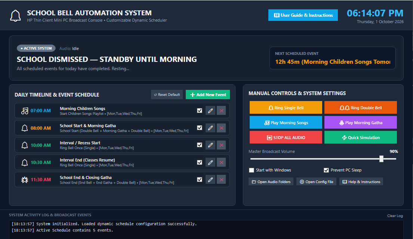This screenshot has width=413, height=239.
Task: Edit School End & Closing Gatha event
Action: click(210, 180)
